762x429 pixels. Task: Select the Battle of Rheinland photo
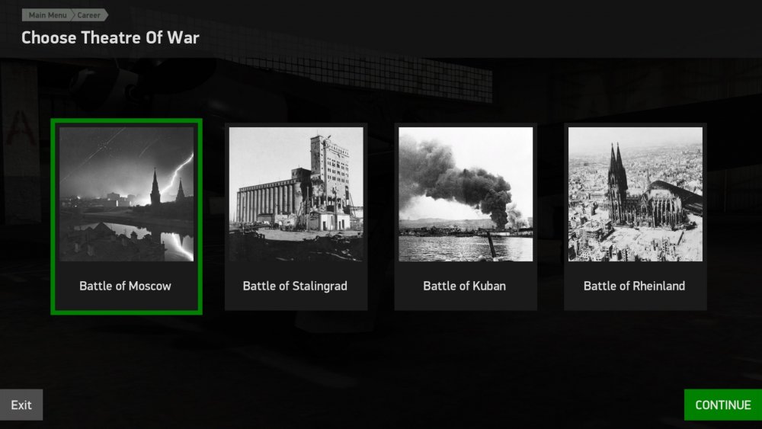(636, 194)
